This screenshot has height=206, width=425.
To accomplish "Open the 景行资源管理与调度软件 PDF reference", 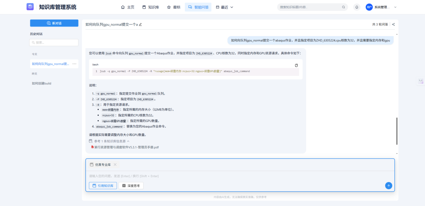I will 126,147.
